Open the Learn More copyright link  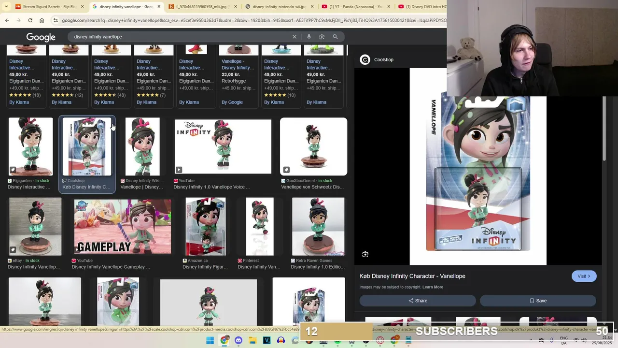433,287
